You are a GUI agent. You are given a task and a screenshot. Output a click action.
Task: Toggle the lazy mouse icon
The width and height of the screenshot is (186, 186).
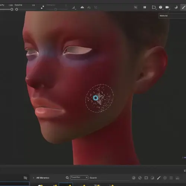point(42,7)
